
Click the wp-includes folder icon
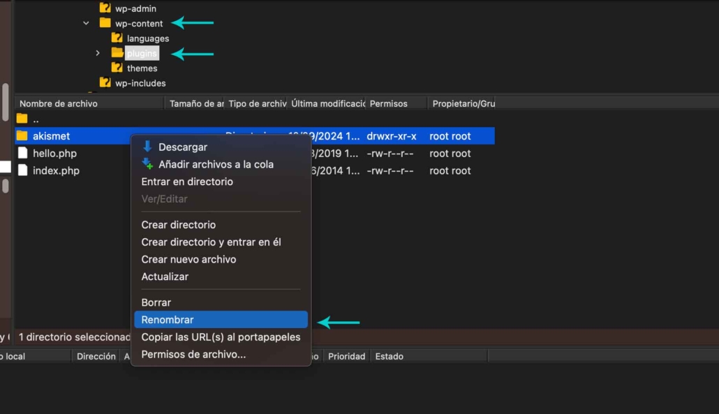tap(105, 83)
